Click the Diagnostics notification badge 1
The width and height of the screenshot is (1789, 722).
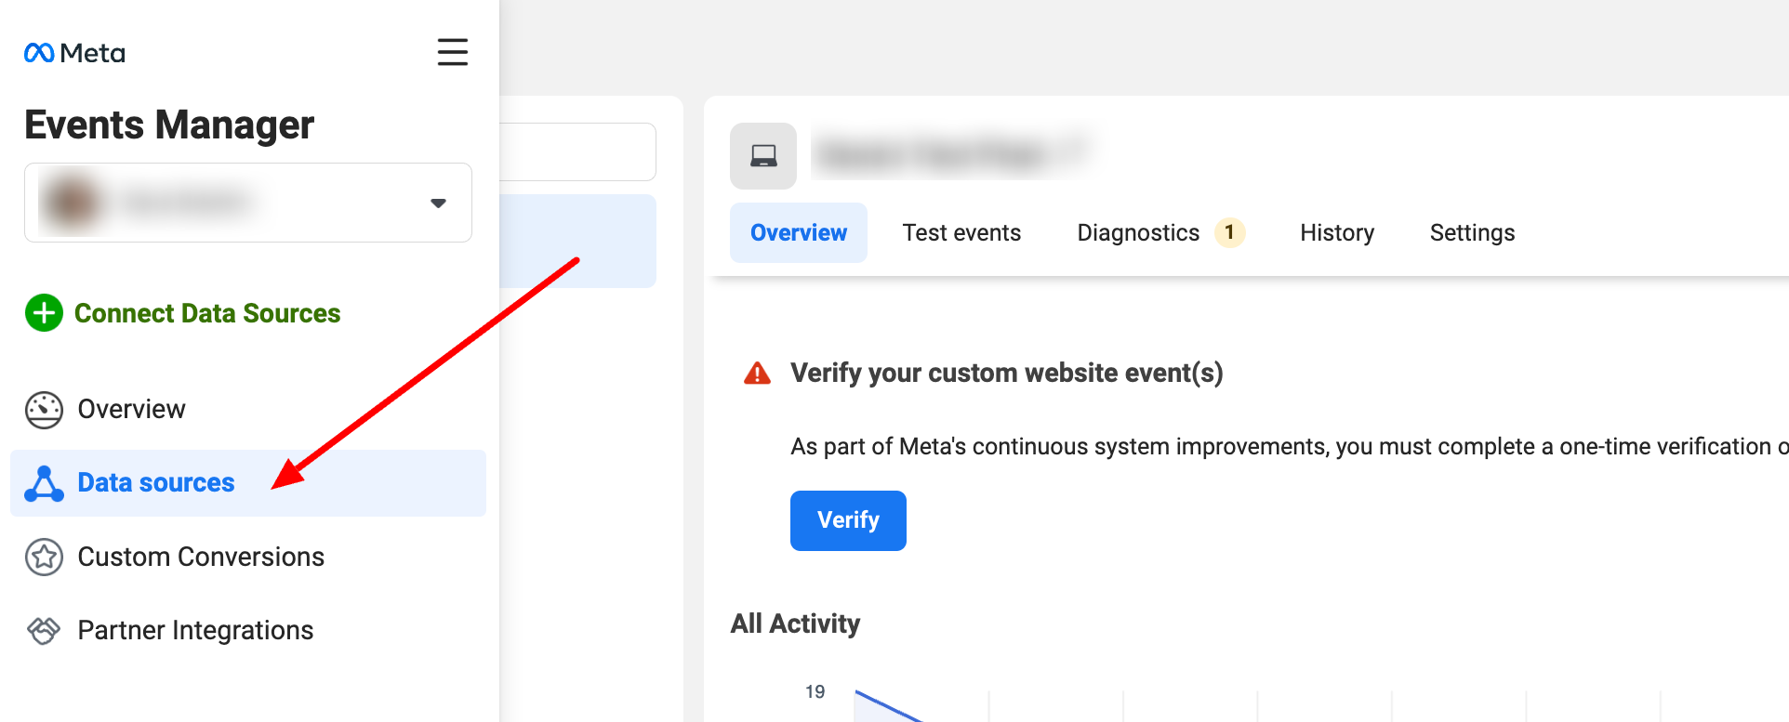(1229, 232)
